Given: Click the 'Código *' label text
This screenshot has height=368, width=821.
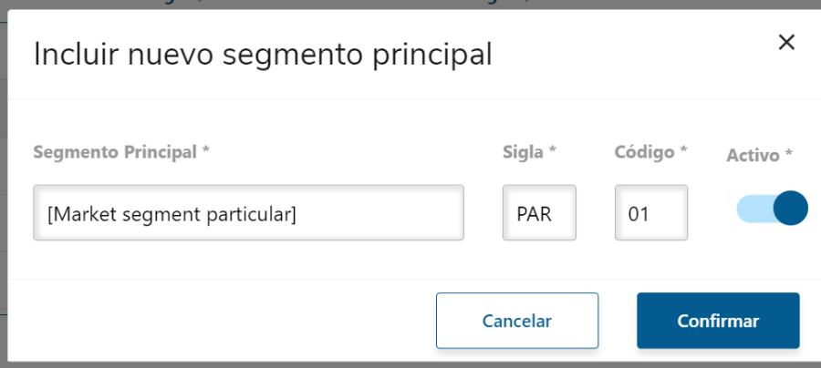Looking at the screenshot, I should tap(650, 152).
